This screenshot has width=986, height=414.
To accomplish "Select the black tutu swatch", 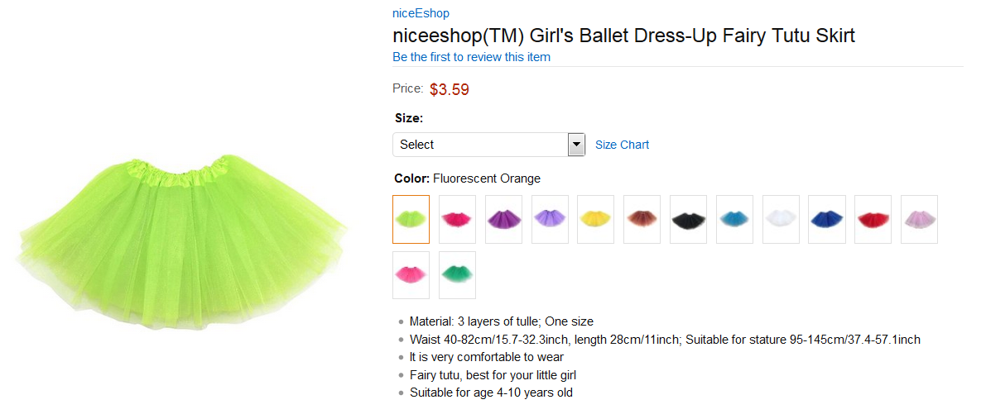I will [x=688, y=220].
